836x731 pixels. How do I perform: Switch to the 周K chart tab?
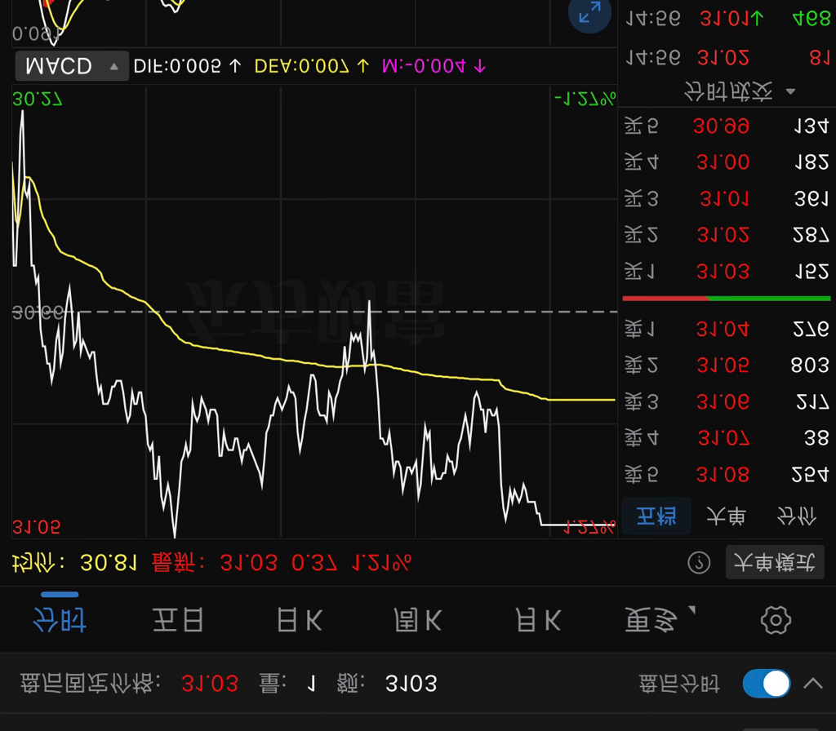418,620
